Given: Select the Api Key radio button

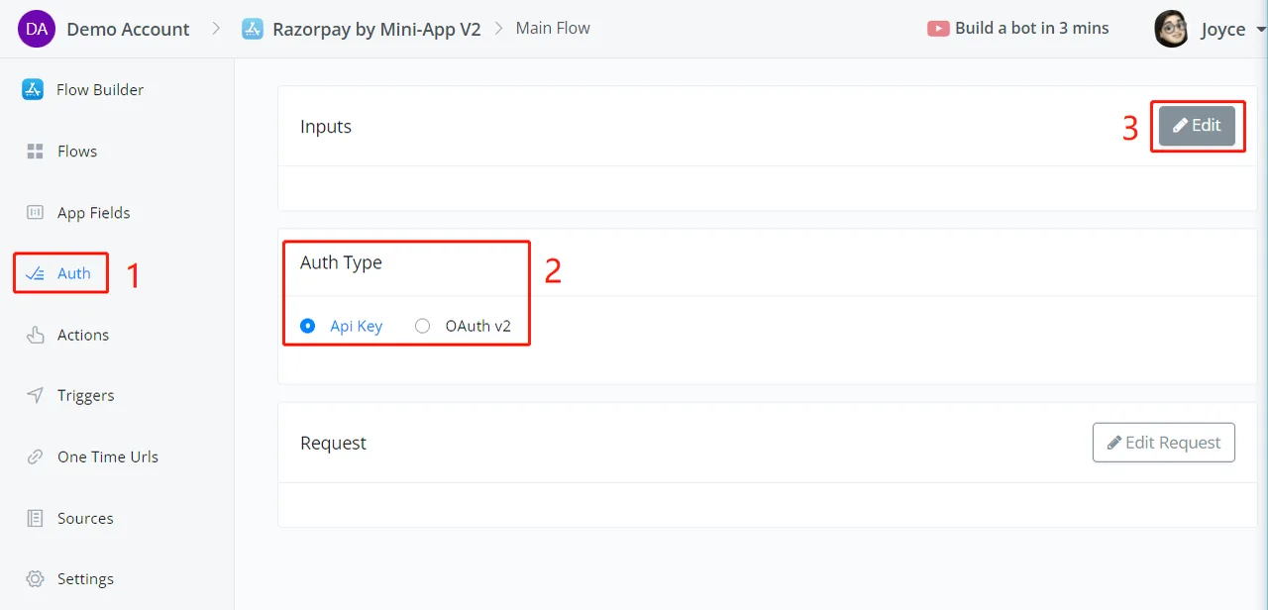Looking at the screenshot, I should click(x=308, y=326).
